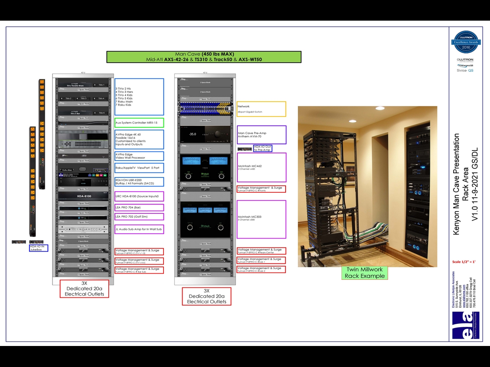Image resolution: width=490 pixels, height=367 pixels.
Task: Select the Voltage Management #Fronts label
Action: tap(261, 189)
